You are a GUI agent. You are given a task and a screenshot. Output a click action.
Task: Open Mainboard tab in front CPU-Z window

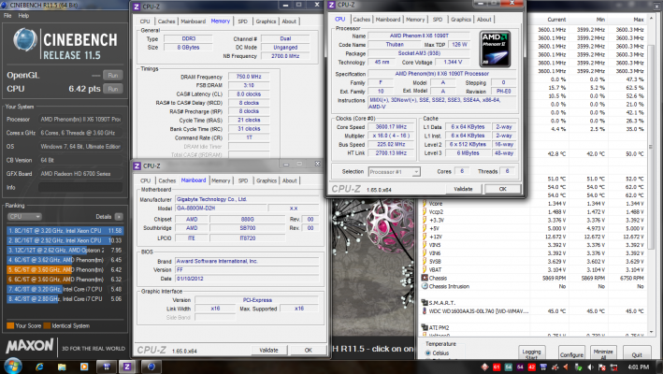pos(388,20)
